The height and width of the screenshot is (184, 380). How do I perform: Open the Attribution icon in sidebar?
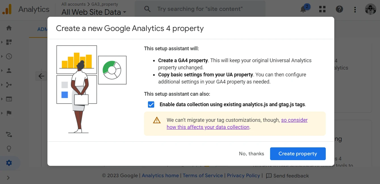click(x=9, y=134)
